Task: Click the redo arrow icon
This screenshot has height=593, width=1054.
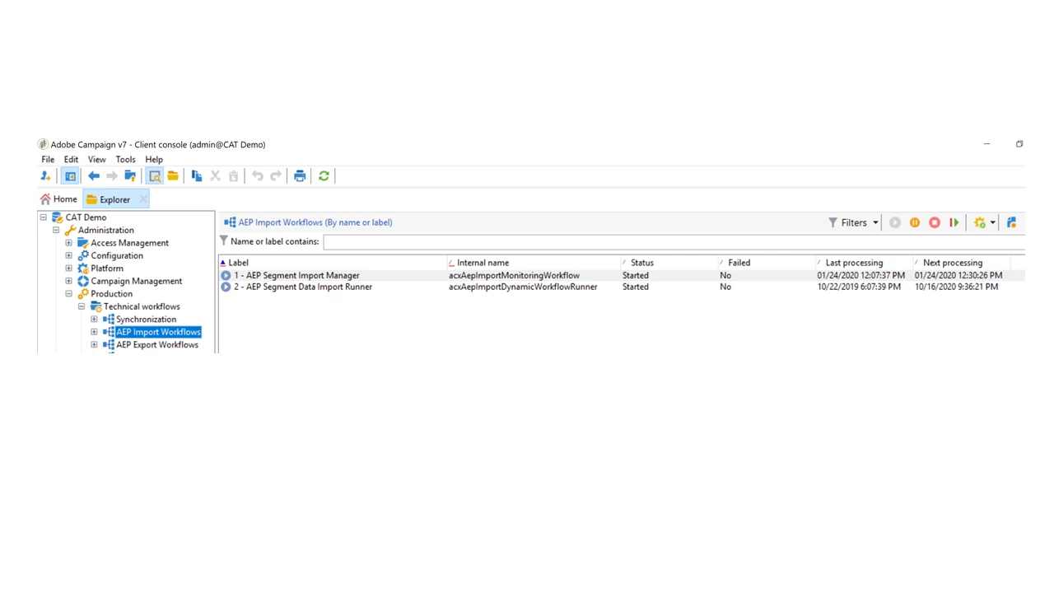Action: tap(276, 176)
